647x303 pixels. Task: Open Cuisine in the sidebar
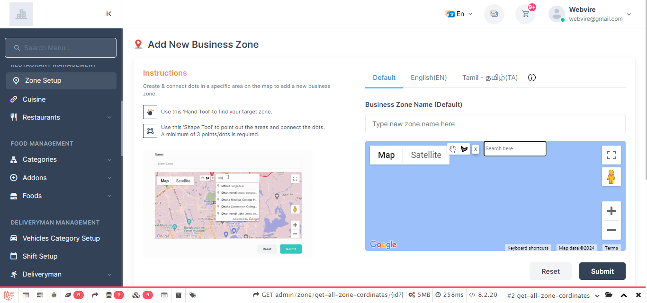tap(34, 99)
